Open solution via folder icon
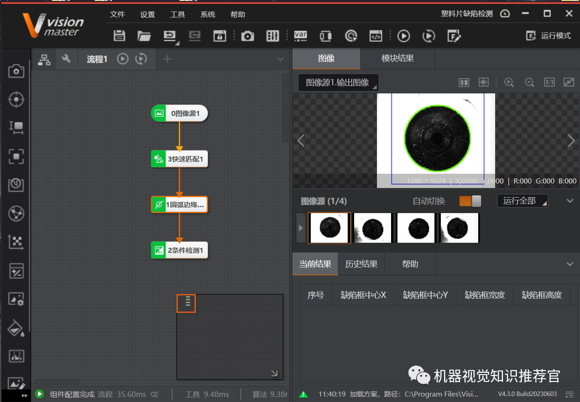The height and width of the screenshot is (402, 580). tap(144, 36)
